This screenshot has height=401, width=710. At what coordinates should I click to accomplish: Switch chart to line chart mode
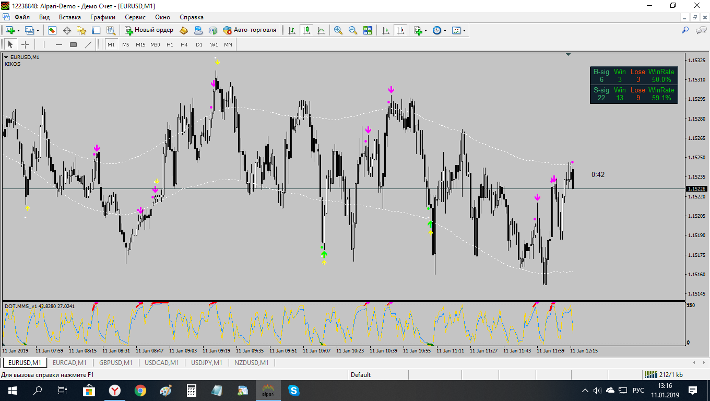pyautogui.click(x=321, y=30)
